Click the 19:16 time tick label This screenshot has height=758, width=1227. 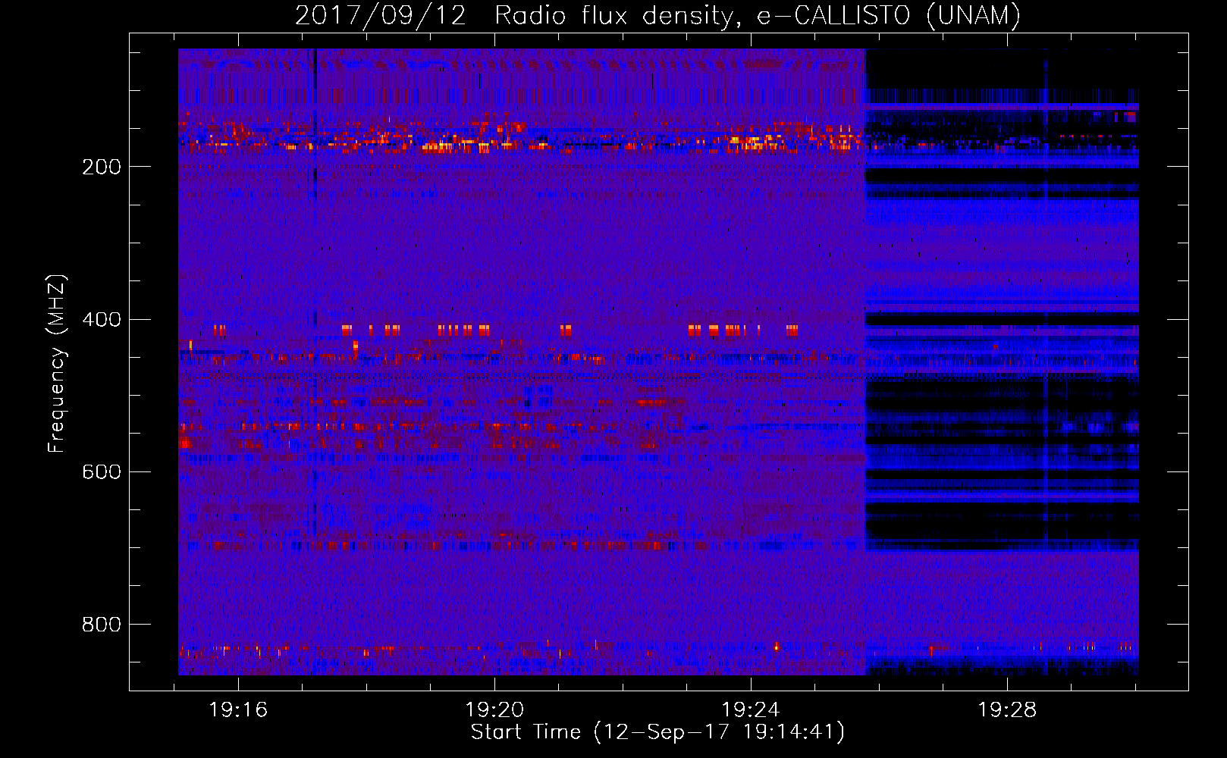238,710
